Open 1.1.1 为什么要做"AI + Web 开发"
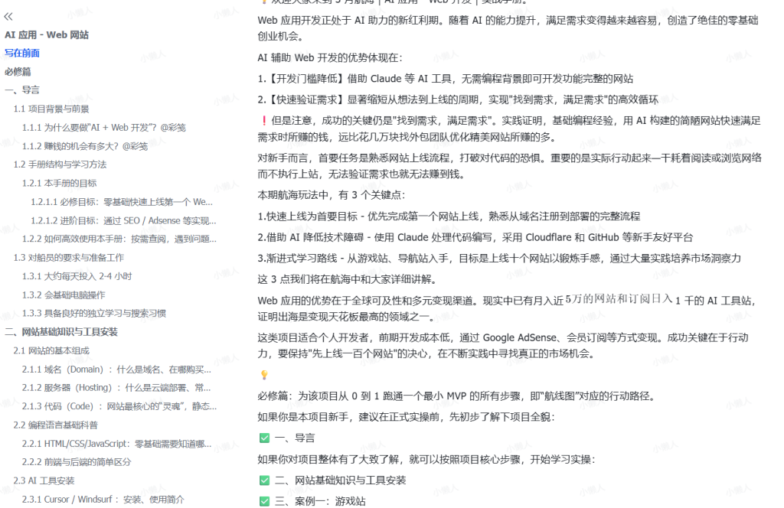This screenshot has height=508, width=784. tap(103, 127)
